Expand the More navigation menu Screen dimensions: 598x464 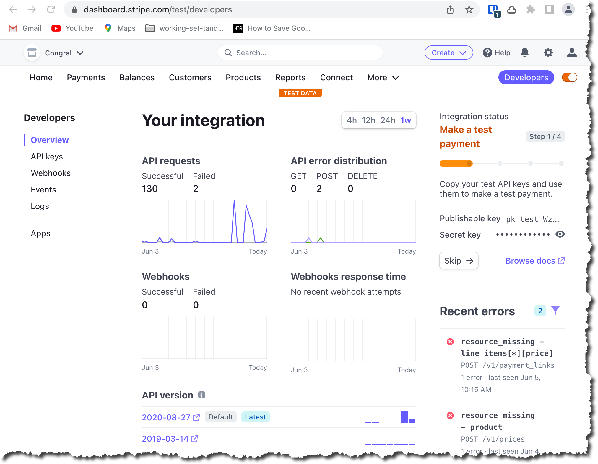(x=383, y=77)
